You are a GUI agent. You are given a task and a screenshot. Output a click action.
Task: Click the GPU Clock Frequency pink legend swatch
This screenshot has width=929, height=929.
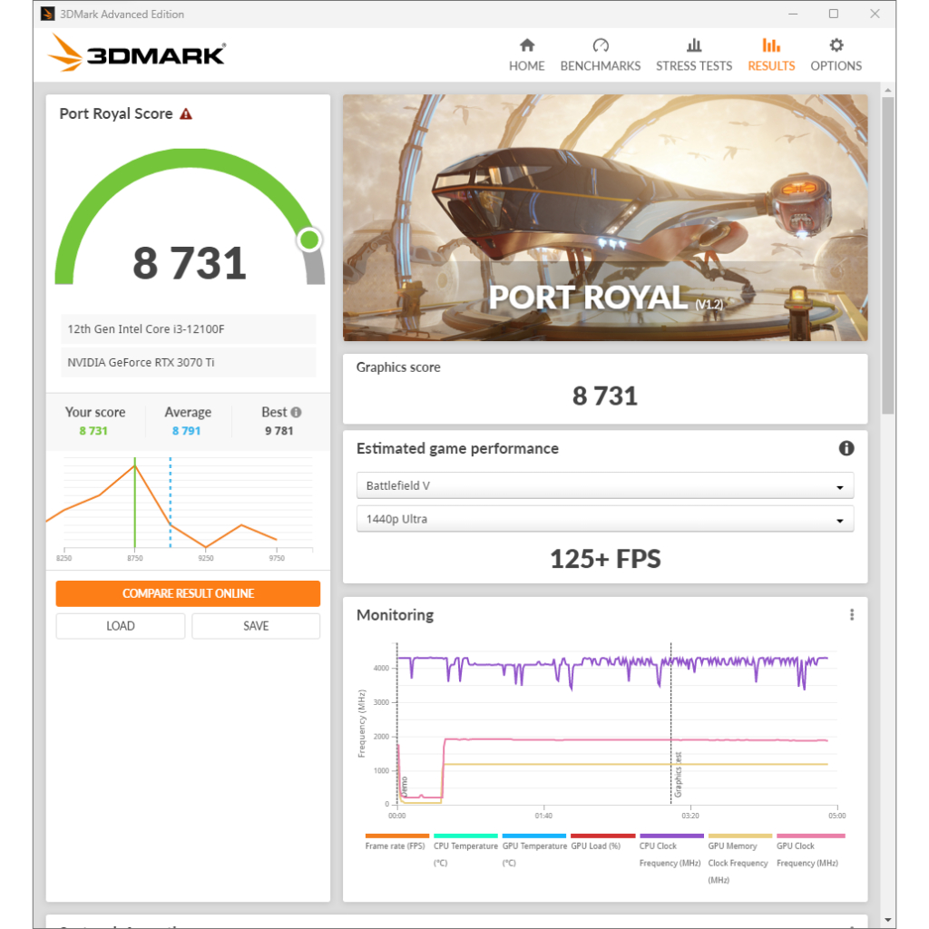point(810,836)
